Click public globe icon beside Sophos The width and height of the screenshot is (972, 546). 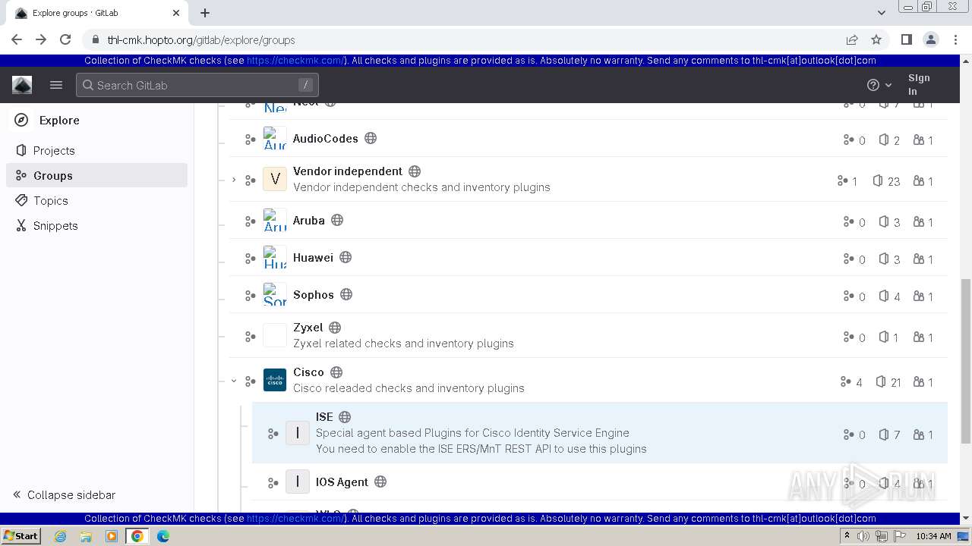coord(346,294)
